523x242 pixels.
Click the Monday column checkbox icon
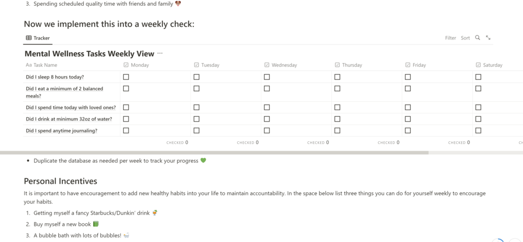[x=126, y=65]
